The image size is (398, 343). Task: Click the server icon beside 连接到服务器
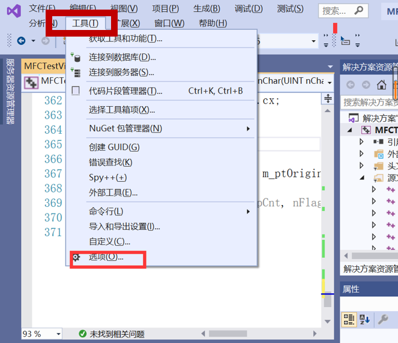(76, 73)
